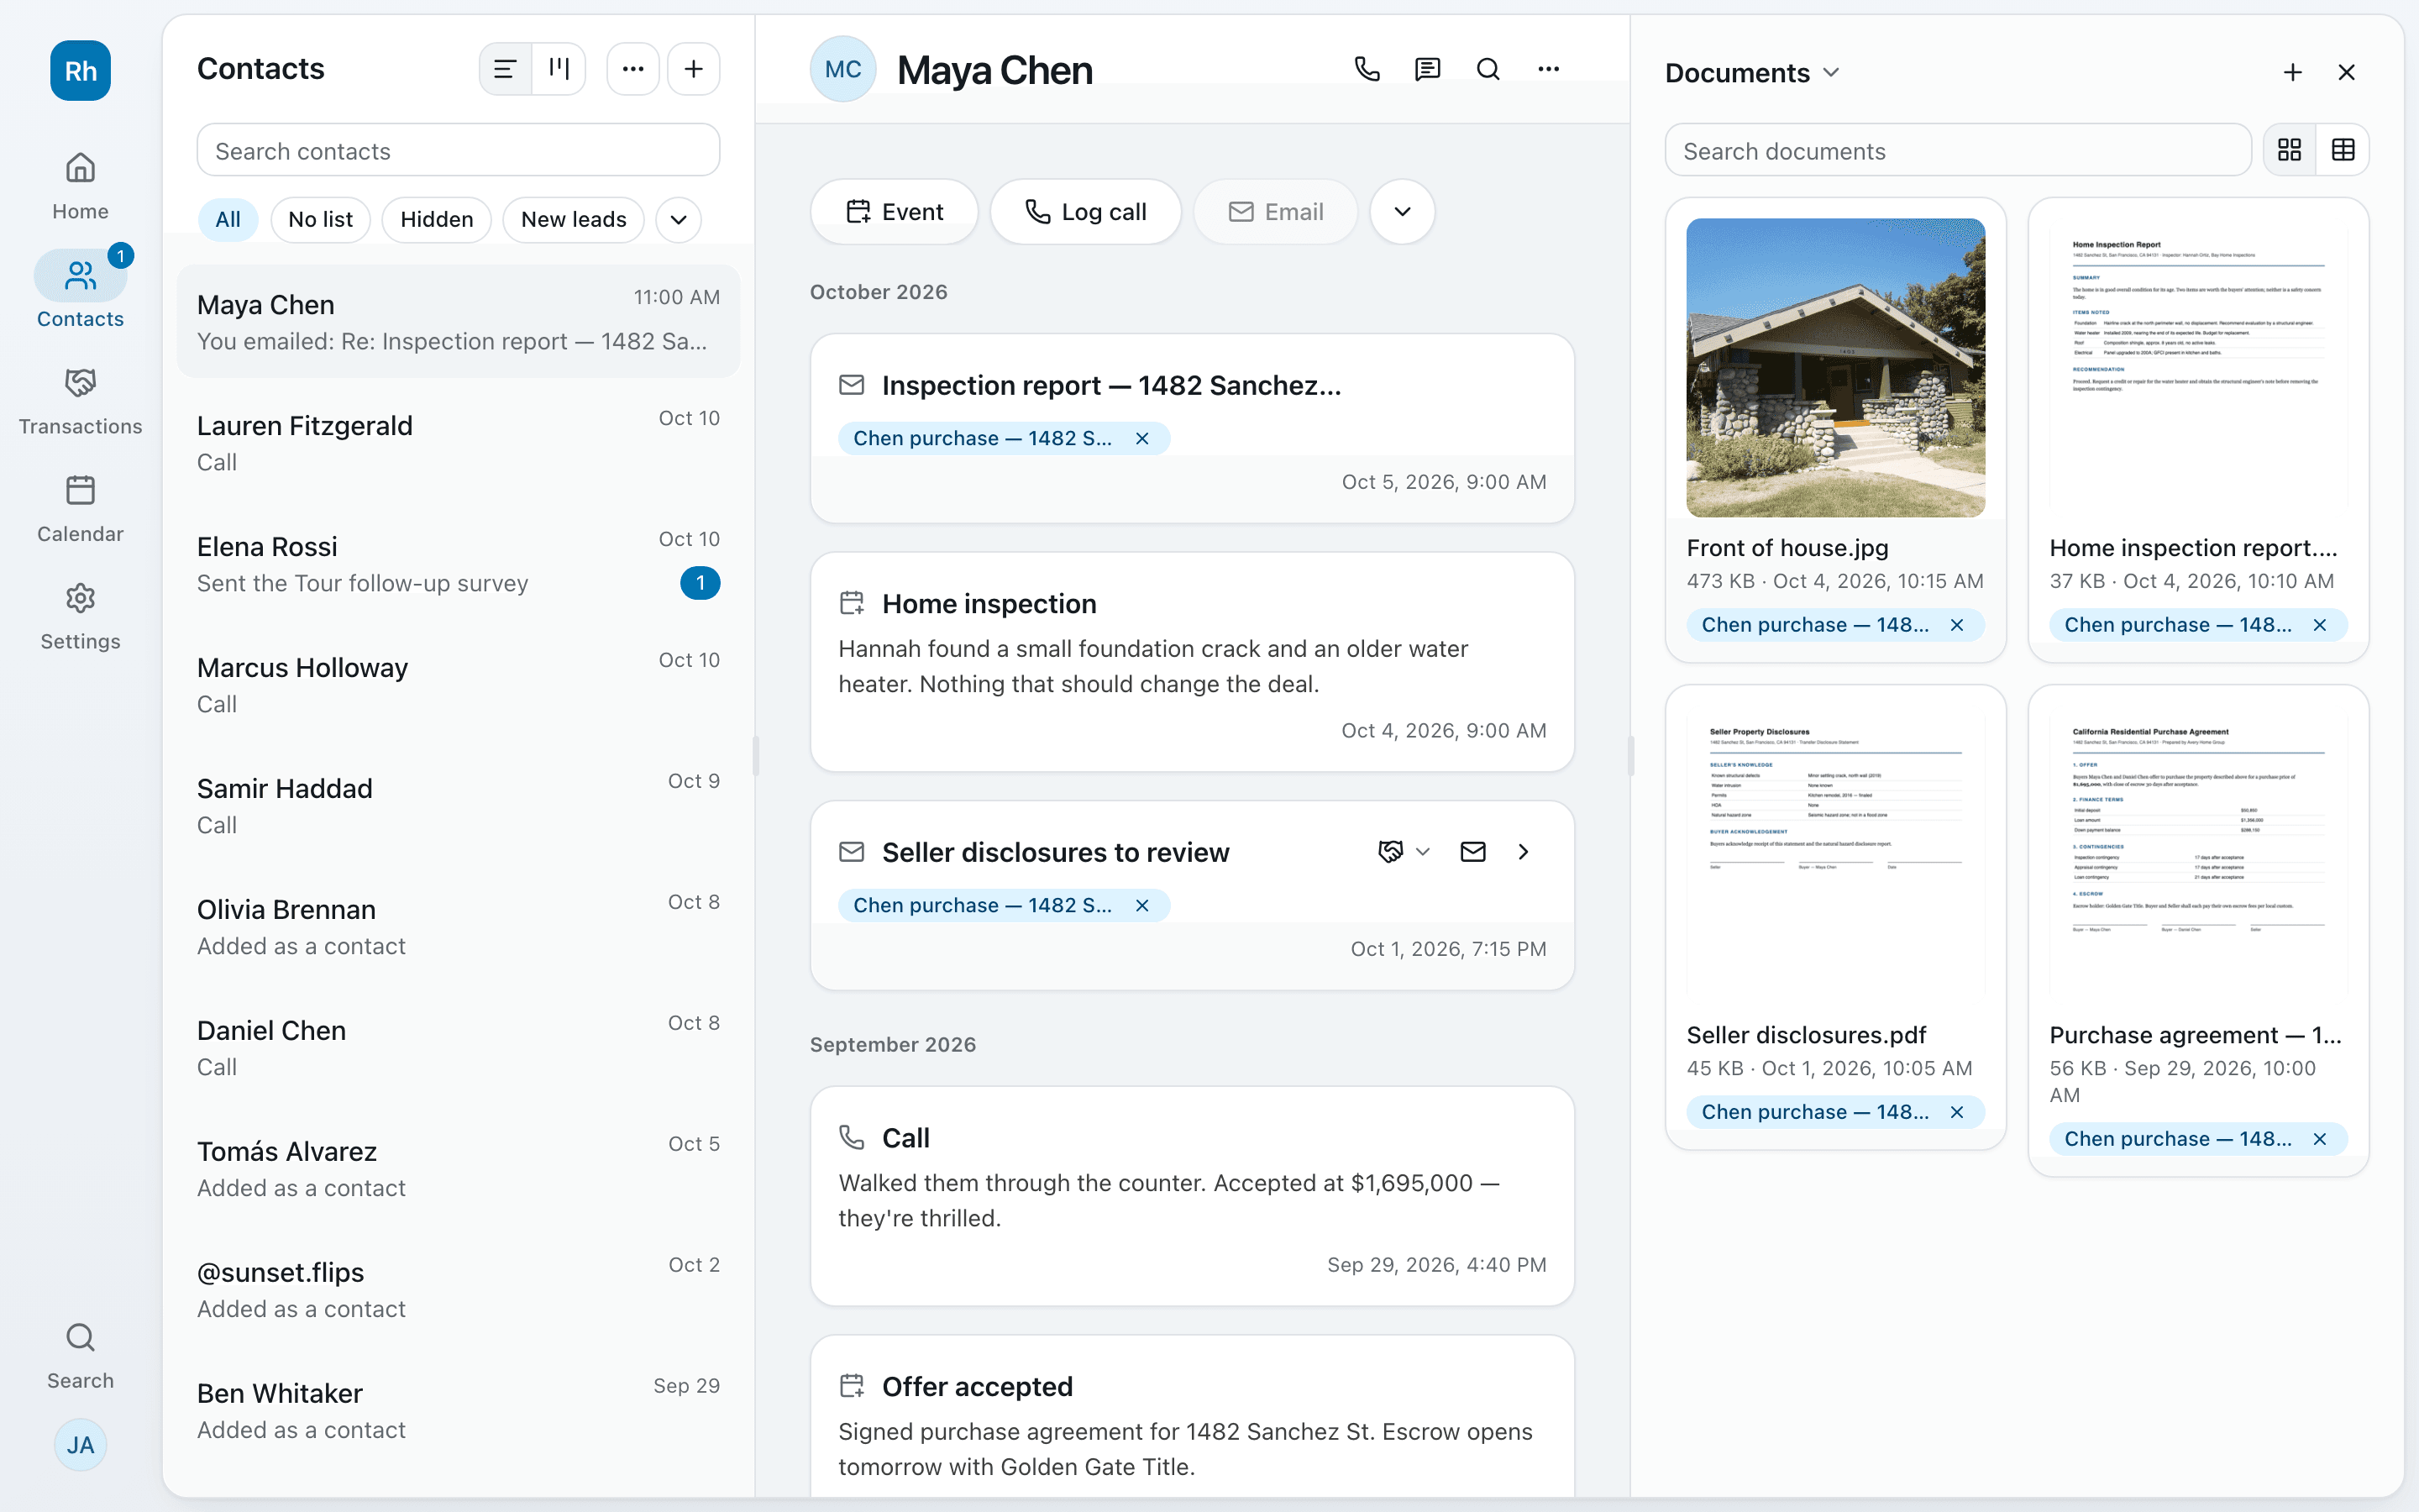Switch contacts to board view
This screenshot has height=1512, width=2419.
(x=559, y=69)
